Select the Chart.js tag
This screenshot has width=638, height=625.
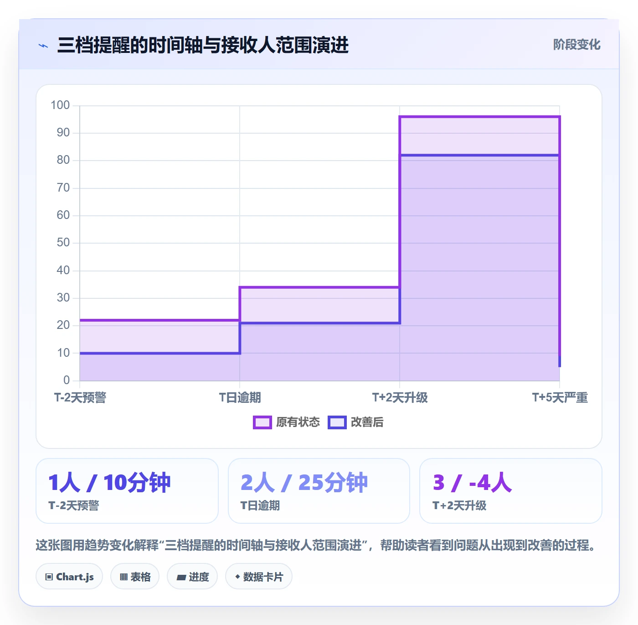coord(69,577)
